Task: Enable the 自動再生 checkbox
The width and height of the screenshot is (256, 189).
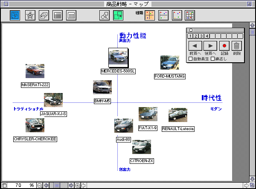Action: click(x=190, y=59)
